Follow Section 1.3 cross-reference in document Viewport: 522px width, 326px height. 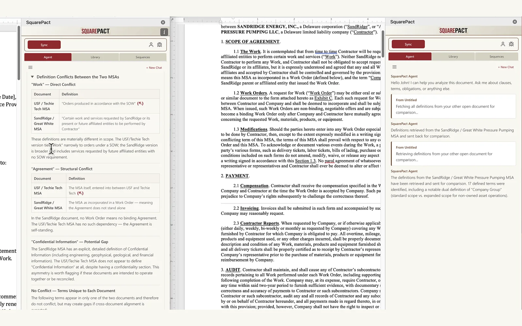305,161
